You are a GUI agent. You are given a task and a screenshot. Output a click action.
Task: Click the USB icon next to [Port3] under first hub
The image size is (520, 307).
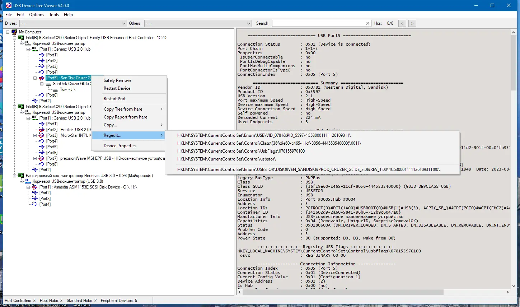[42, 66]
